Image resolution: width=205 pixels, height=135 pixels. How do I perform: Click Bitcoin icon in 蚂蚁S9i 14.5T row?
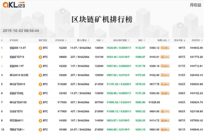pyautogui.click(x=40, y=48)
